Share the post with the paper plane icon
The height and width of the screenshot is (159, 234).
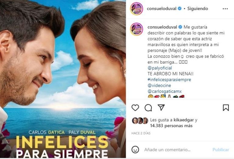point(161,108)
